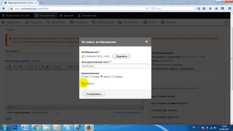Open the uploaded 52b6b4db7397c_1.JPG file link
This screenshot has width=233, height=131.
[97, 56]
